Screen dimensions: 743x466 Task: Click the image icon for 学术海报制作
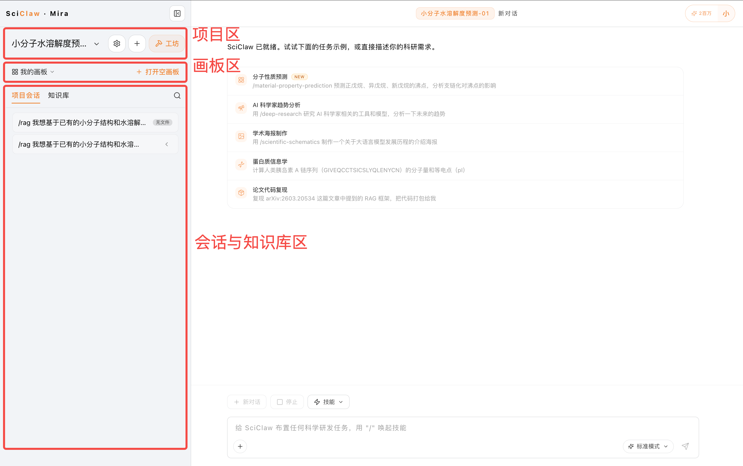[x=241, y=136]
